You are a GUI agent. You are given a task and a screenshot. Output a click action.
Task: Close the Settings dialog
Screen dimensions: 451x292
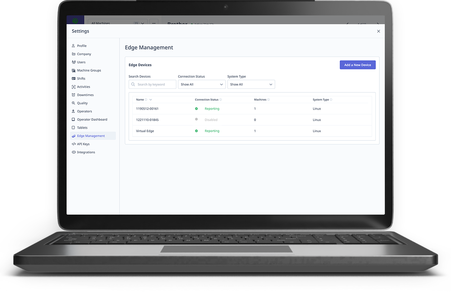pos(378,31)
